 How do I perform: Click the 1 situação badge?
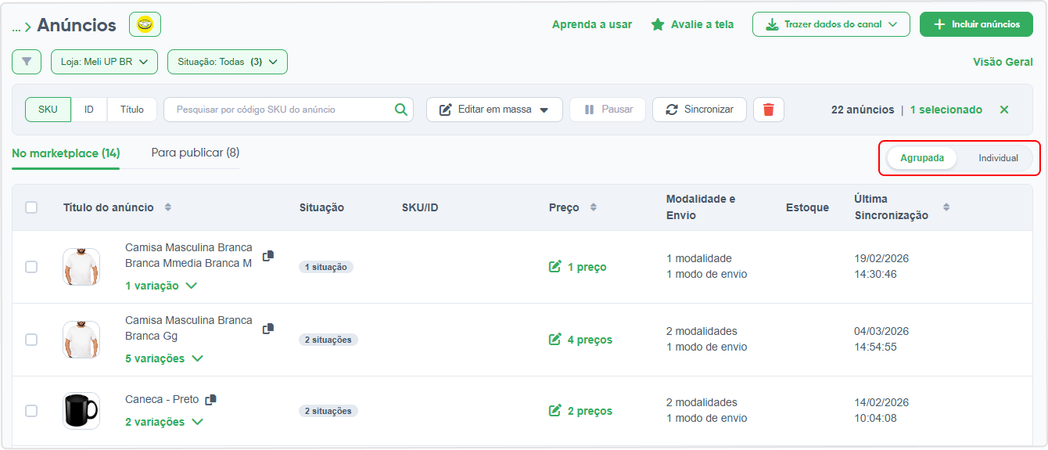coord(326,267)
